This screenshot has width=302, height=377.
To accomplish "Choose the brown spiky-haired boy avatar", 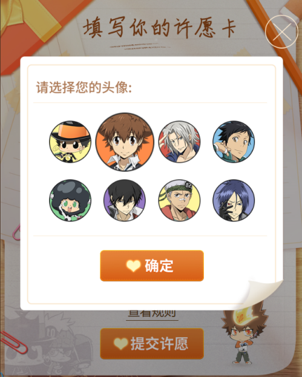I will point(125,142).
